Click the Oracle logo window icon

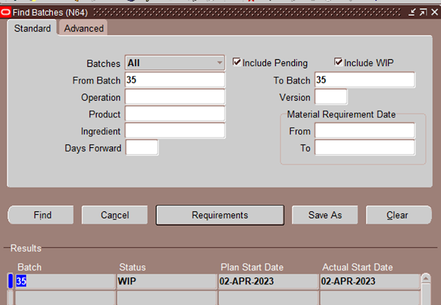click(6, 12)
